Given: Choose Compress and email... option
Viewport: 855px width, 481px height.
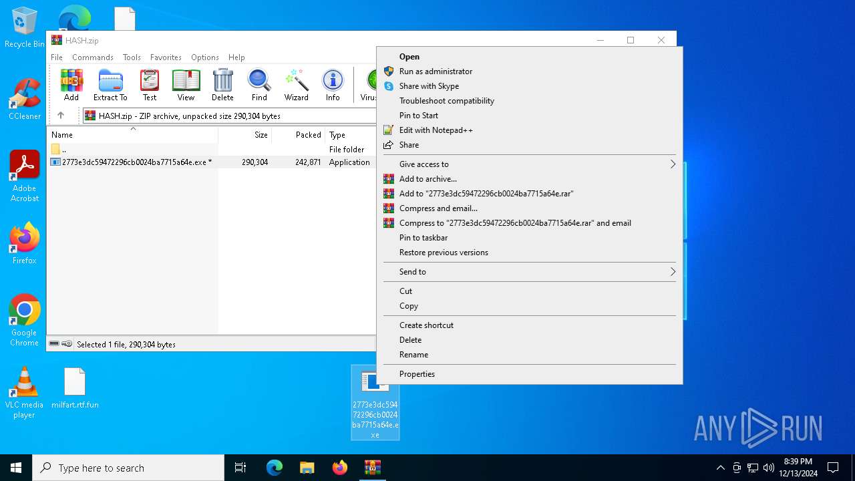Looking at the screenshot, I should tap(529, 208).
